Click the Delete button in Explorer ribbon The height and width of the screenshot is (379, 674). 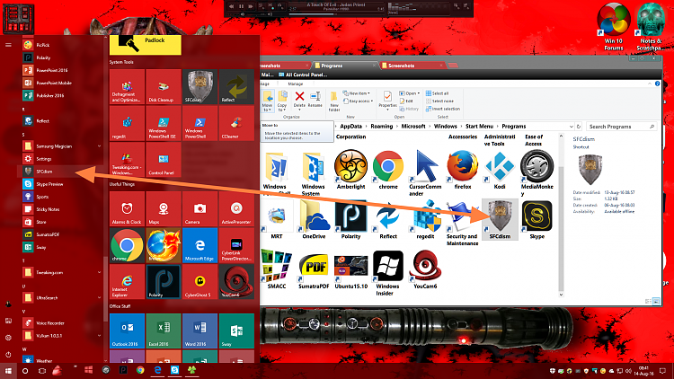[299, 100]
